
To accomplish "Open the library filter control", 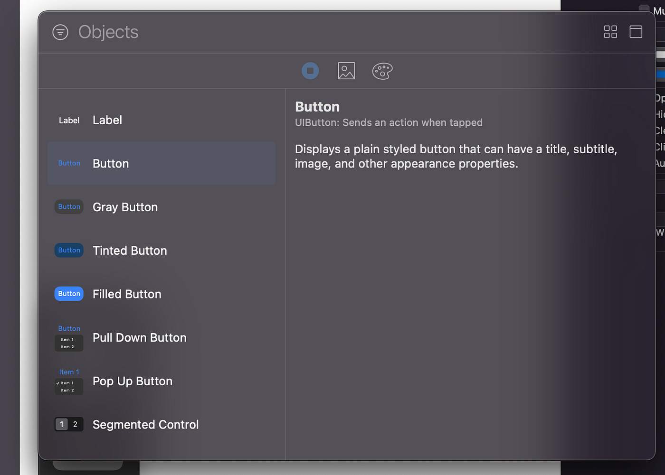I will tap(60, 32).
